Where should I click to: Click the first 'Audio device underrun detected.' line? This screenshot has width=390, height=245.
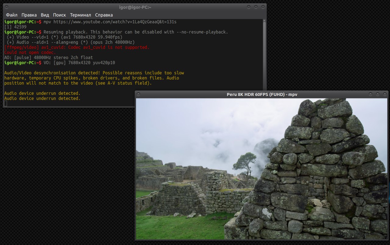(x=42, y=93)
